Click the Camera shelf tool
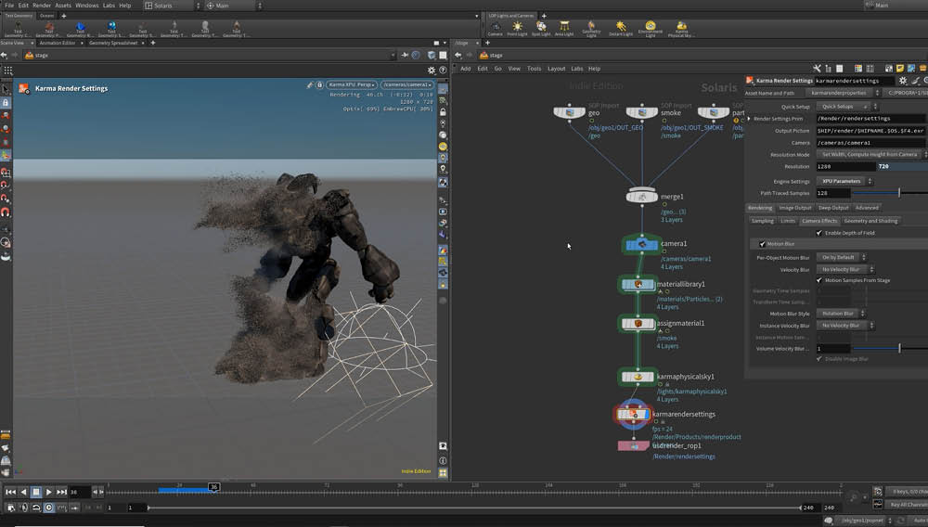This screenshot has width=928, height=527. pos(496,28)
